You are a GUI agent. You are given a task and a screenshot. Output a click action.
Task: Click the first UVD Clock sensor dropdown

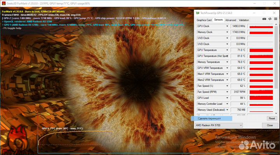[x=227, y=38]
